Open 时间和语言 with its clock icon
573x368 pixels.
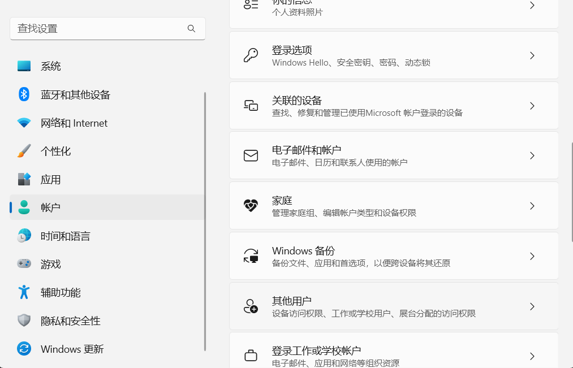coord(24,236)
